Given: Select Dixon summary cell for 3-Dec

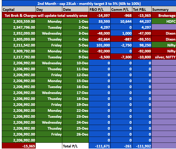Looking at the screenshot, I should click(164, 33).
